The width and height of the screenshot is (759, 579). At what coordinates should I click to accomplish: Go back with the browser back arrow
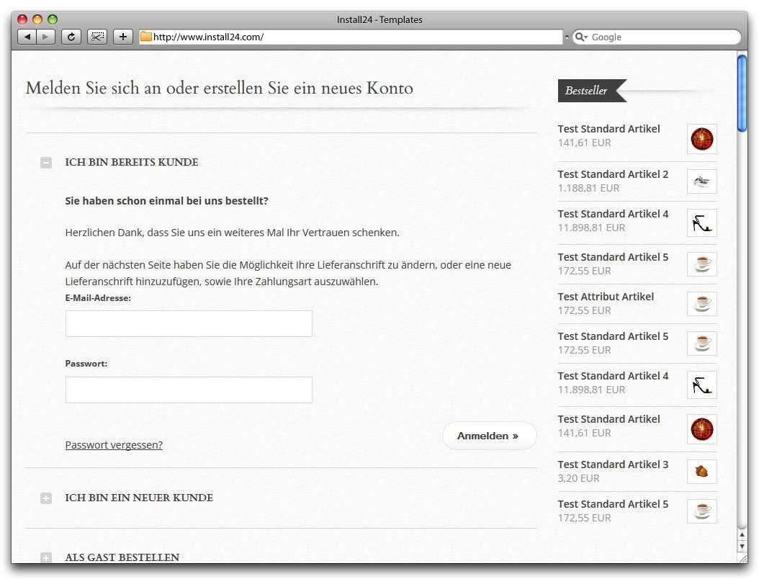(27, 37)
